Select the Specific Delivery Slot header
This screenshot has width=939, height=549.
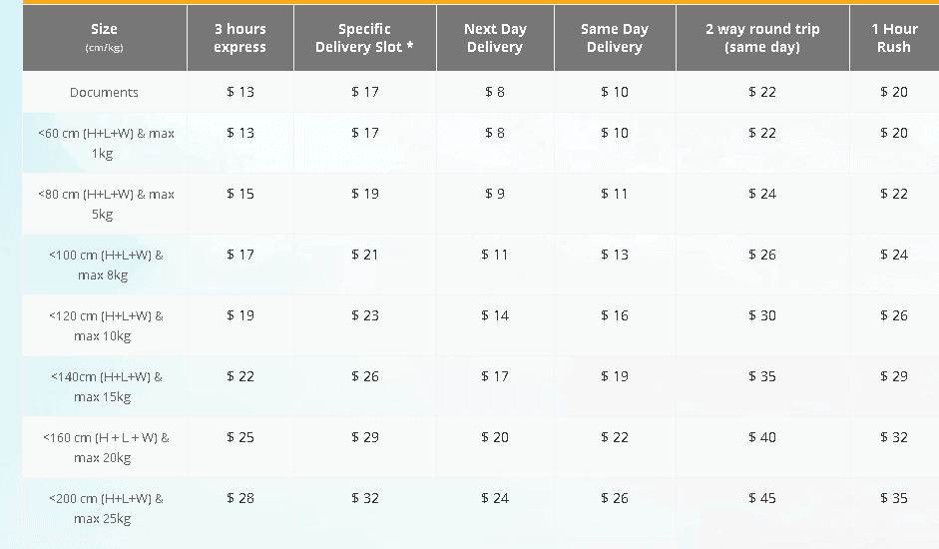[364, 38]
